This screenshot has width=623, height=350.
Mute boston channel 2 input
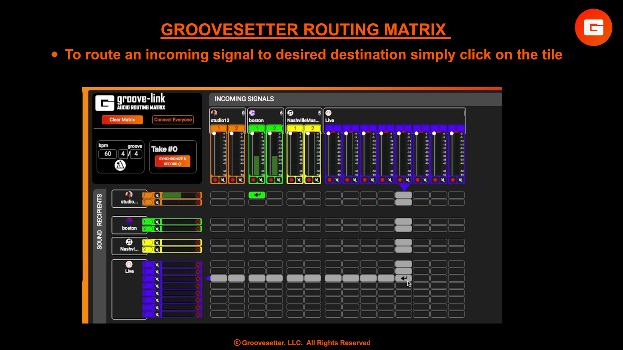[x=279, y=180]
